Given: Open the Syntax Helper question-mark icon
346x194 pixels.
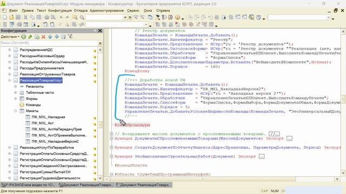Looking at the screenshot, I should point(164,17).
